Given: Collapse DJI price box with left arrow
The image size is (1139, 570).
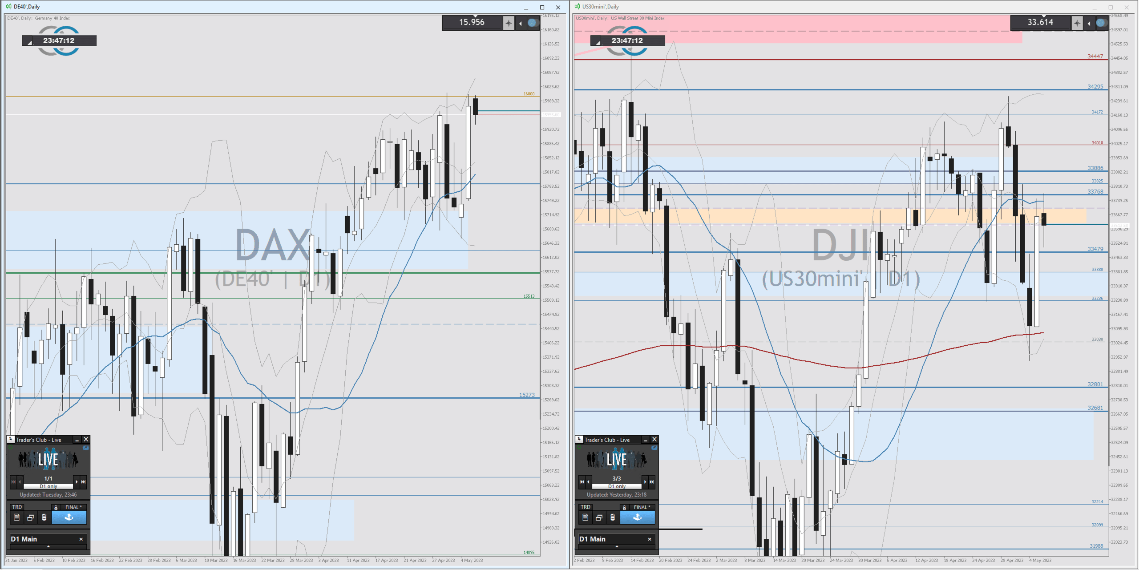Looking at the screenshot, I should [1089, 23].
